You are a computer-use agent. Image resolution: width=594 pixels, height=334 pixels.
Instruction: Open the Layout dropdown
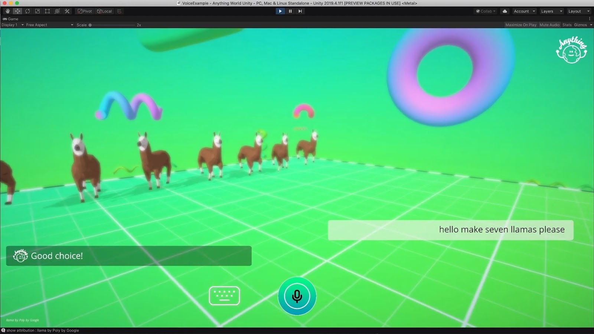coord(579,11)
